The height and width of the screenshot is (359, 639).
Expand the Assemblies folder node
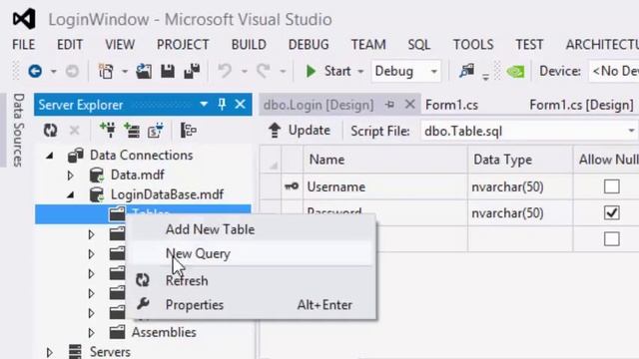tap(91, 332)
